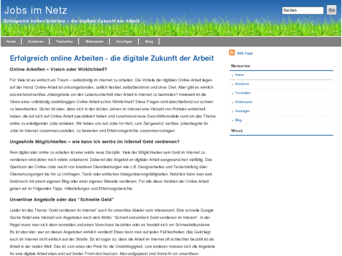
Task: Select Sonstiges in the sidebar navigation
Action: click(242, 111)
